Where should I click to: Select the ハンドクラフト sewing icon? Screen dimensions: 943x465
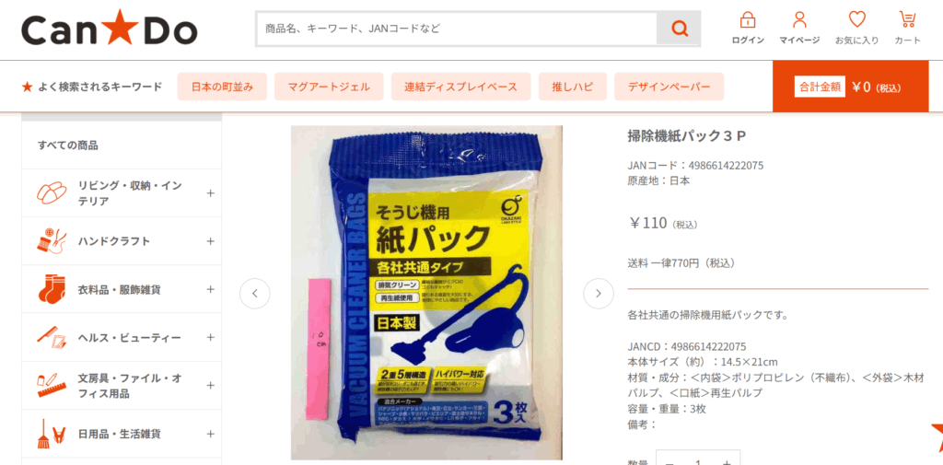click(52, 241)
